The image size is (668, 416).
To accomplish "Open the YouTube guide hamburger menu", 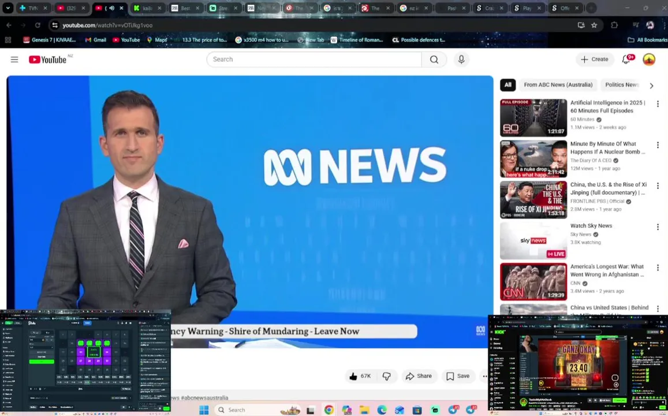I will [14, 60].
